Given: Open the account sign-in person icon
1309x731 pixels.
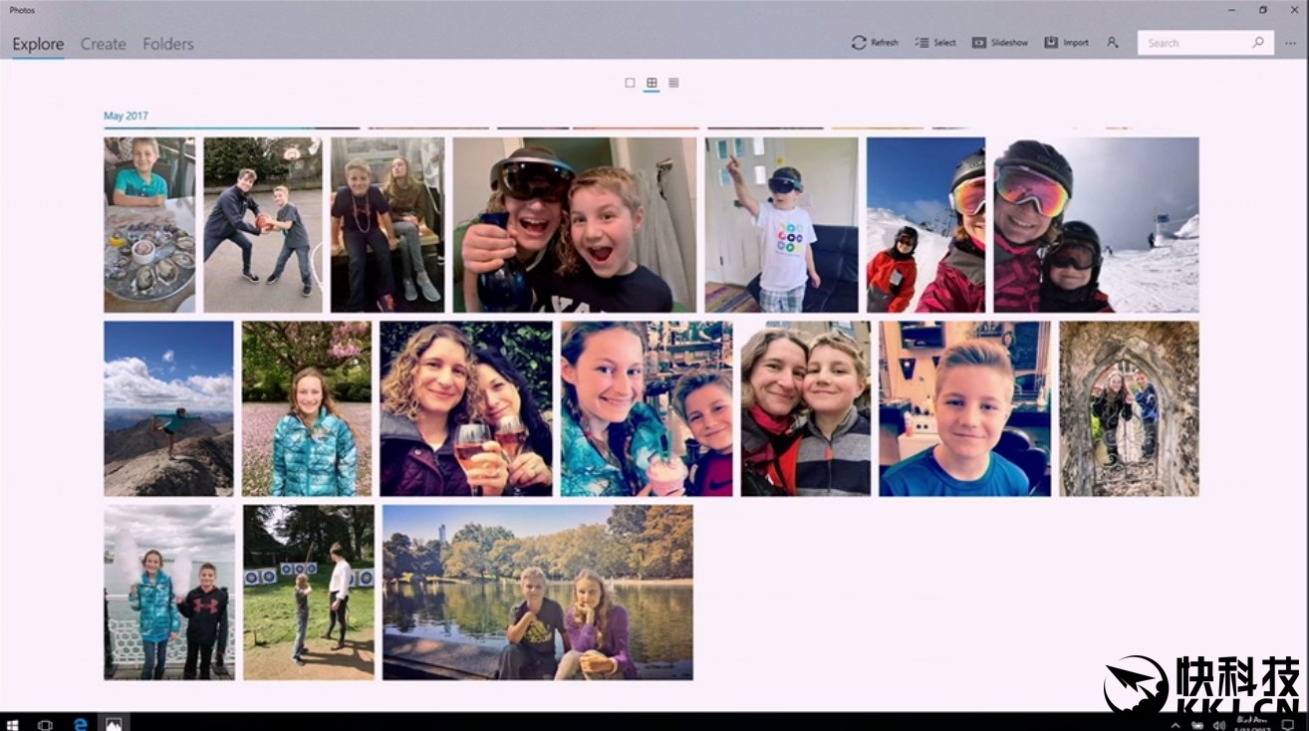Looking at the screenshot, I should point(1113,43).
